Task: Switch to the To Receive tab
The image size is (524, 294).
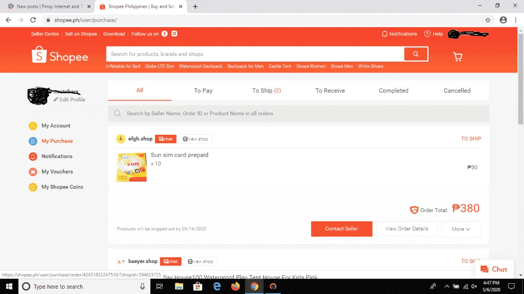Action: click(330, 91)
